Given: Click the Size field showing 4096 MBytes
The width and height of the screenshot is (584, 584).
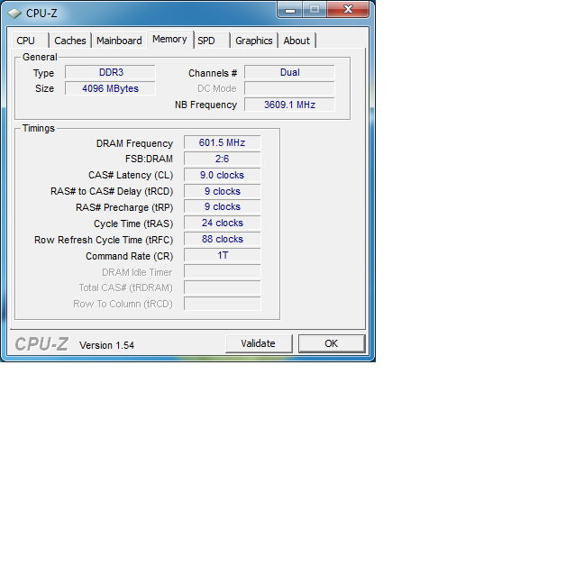Looking at the screenshot, I should [x=110, y=88].
